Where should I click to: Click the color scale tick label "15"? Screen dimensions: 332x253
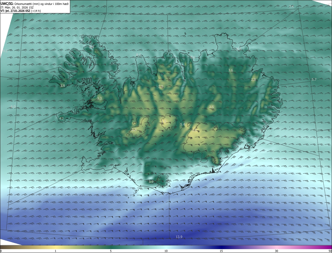(x=221, y=251)
